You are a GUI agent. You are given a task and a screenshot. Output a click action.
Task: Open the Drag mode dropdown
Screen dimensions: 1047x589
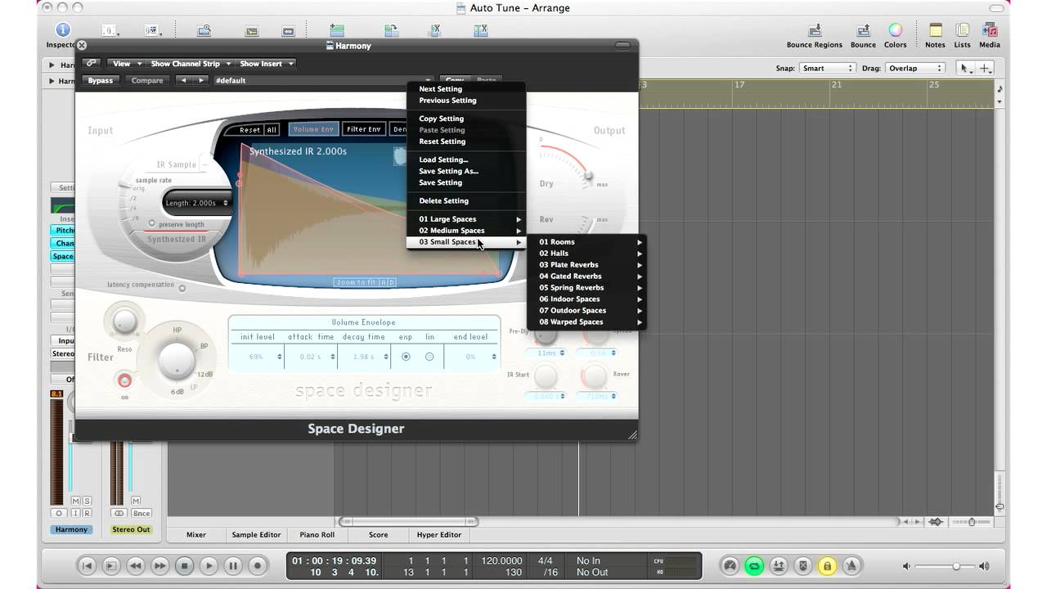click(x=916, y=69)
